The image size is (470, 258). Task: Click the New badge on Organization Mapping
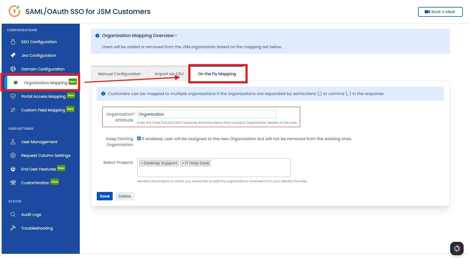73,82
